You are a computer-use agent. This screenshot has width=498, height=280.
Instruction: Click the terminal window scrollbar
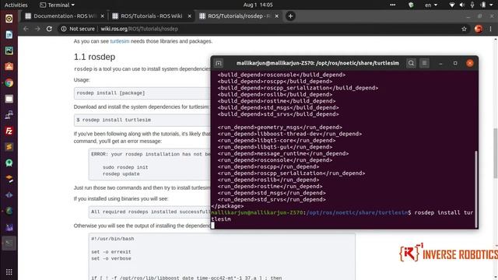tap(475, 189)
